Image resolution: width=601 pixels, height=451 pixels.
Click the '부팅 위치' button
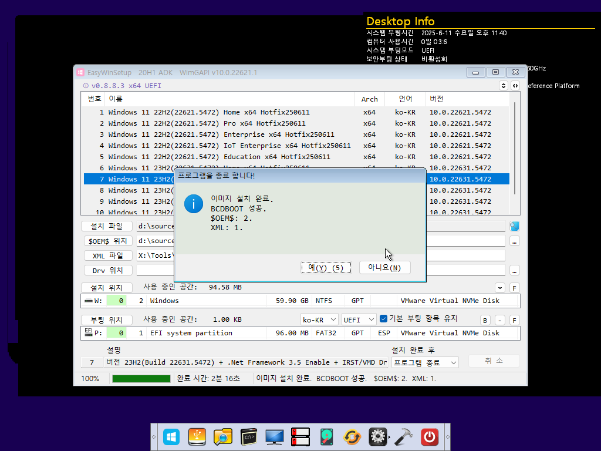(x=107, y=320)
